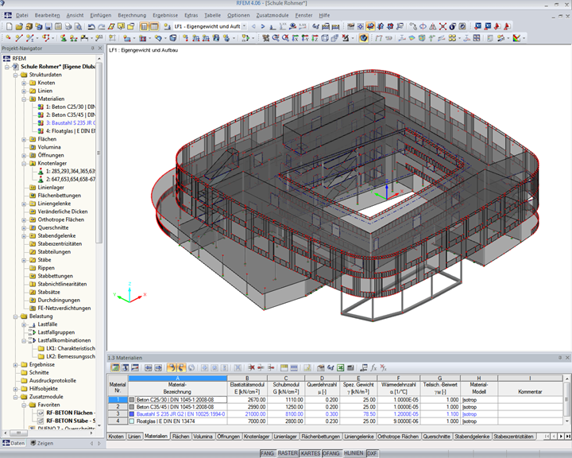Screen dimensions: 572x458
Task: Click the info sphere icon in top toolbar
Action: (452, 26)
